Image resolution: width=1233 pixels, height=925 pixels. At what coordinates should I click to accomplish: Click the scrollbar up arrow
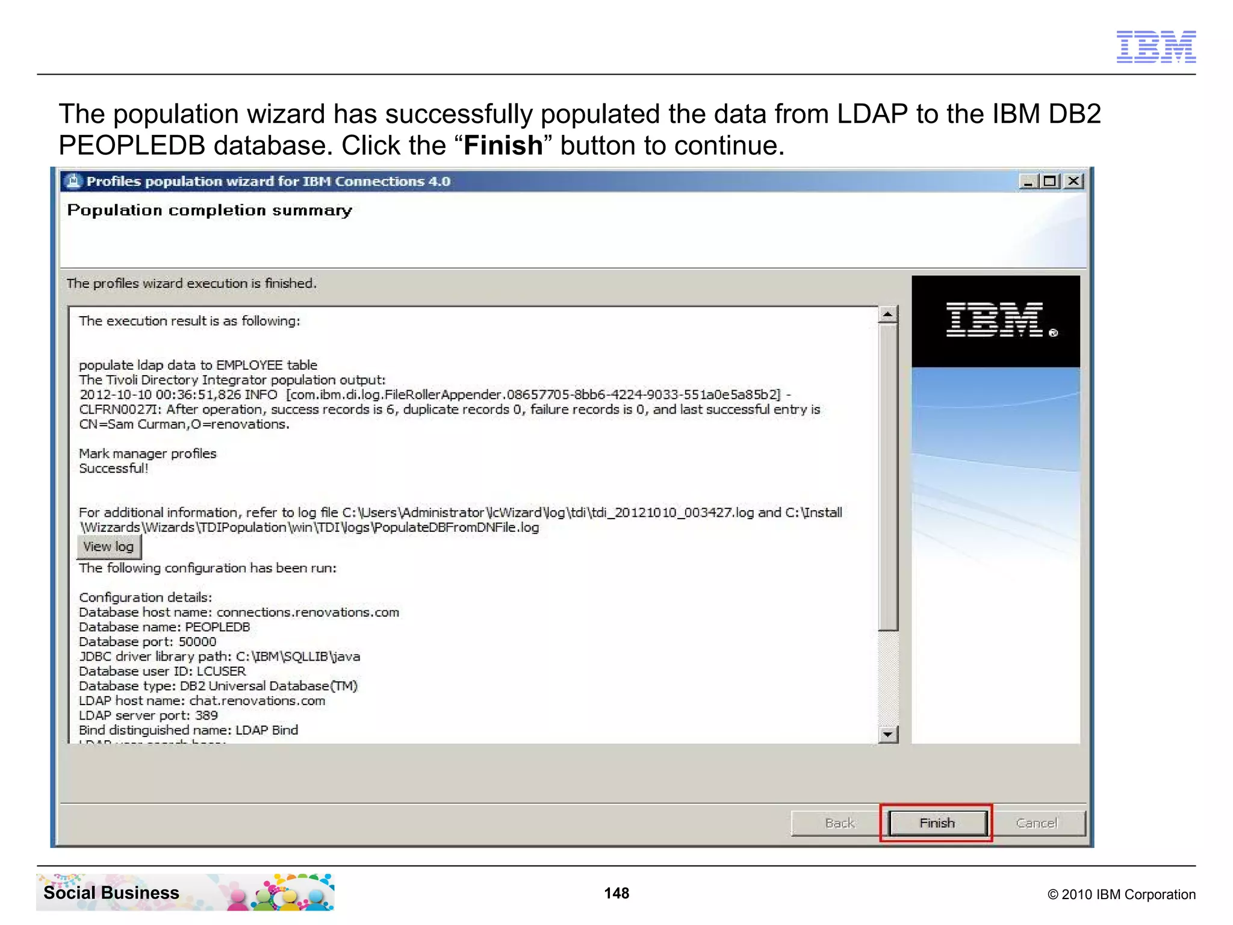tap(887, 314)
